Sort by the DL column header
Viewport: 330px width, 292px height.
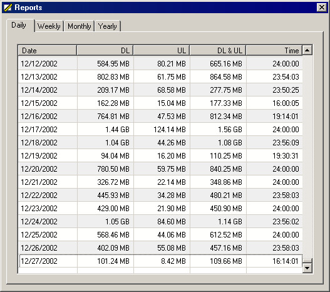tap(105, 51)
